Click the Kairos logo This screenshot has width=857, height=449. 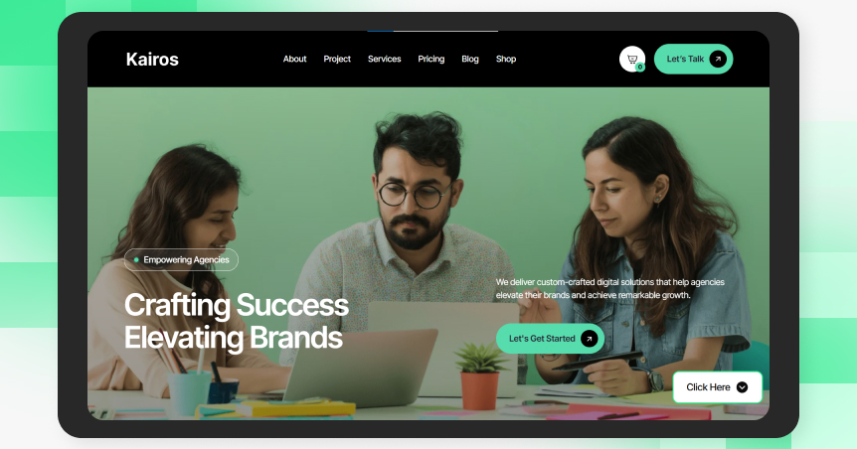coord(152,59)
